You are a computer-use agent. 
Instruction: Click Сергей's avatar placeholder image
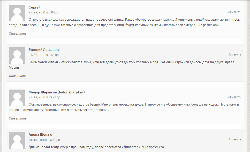point(17,13)
